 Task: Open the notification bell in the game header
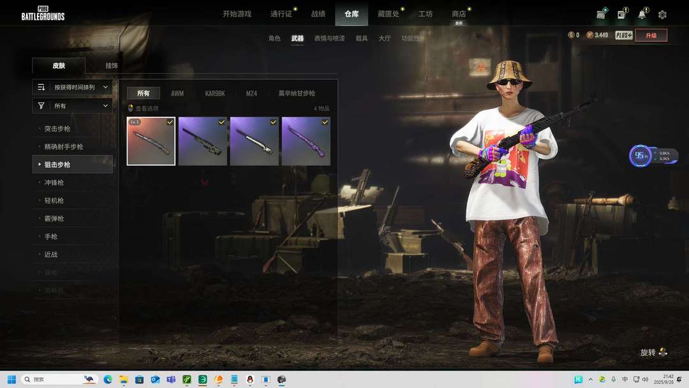(642, 13)
